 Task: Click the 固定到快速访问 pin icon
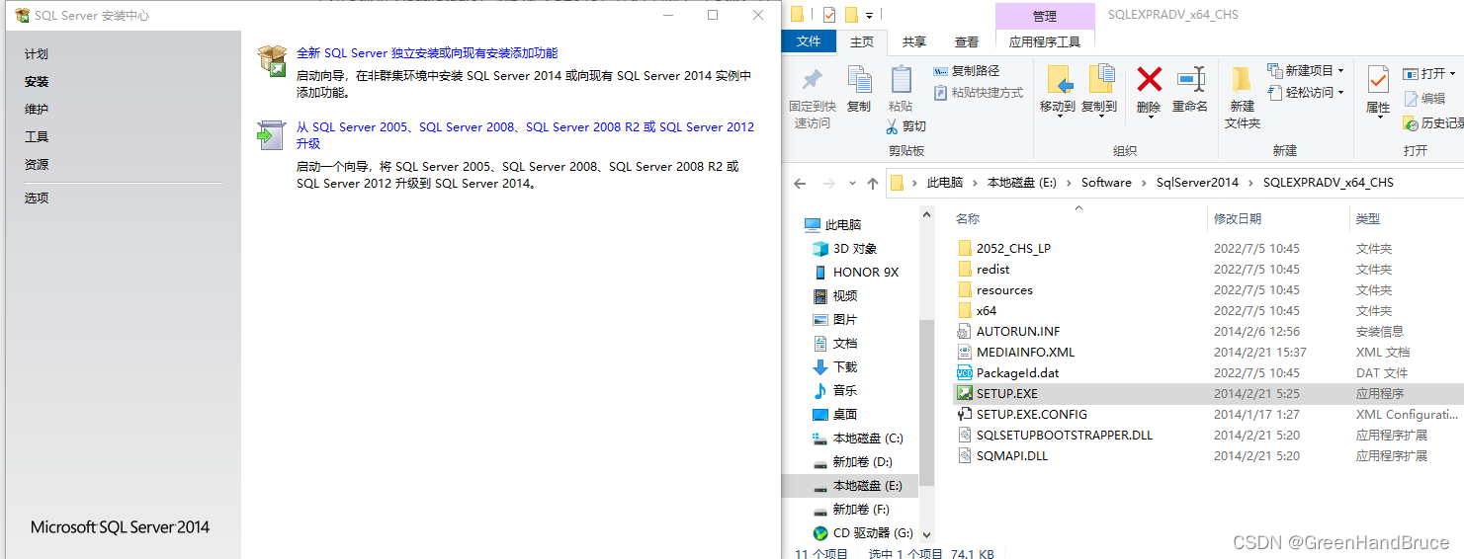tap(813, 81)
